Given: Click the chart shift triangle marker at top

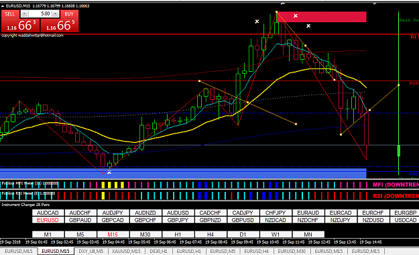Looking at the screenshot, I should tap(375, 3).
